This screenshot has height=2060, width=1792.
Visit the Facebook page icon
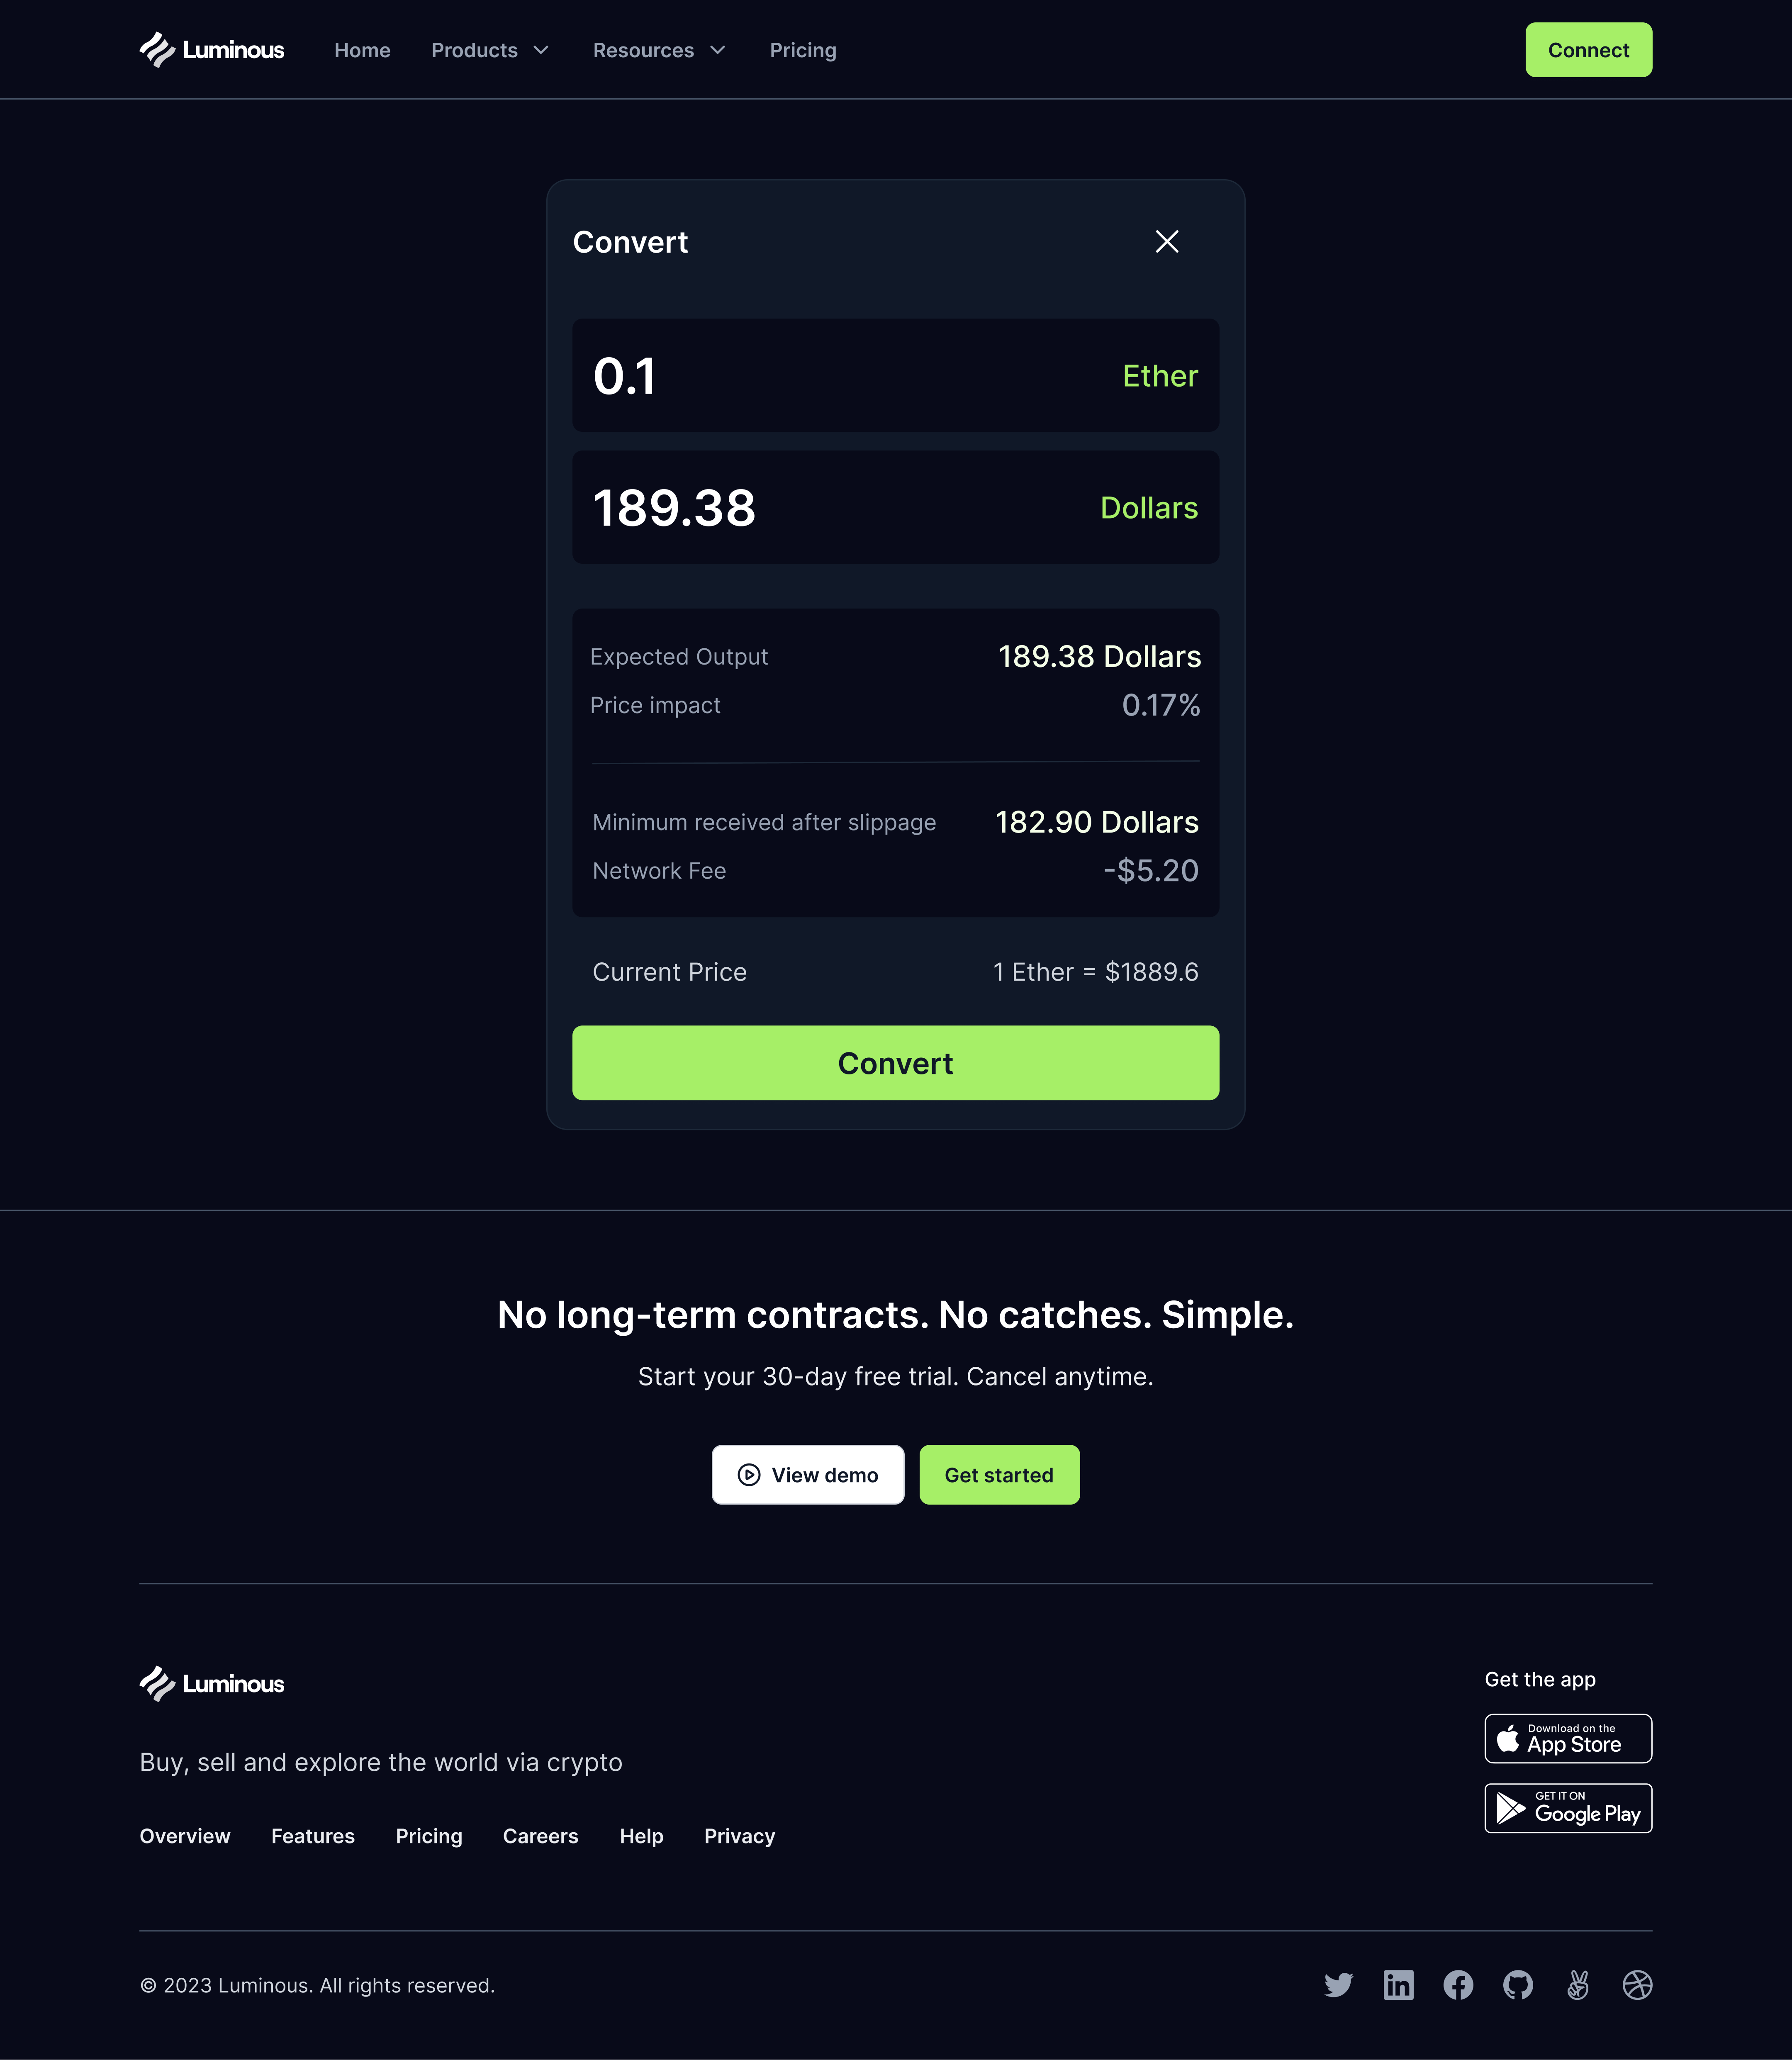coord(1458,1984)
